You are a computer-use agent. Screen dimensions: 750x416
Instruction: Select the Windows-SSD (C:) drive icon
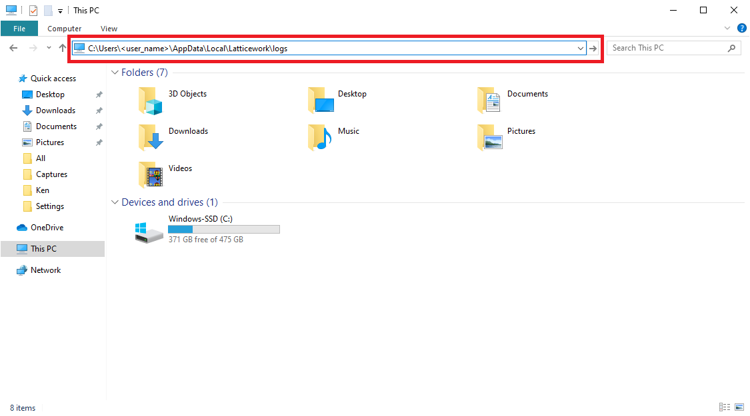(149, 232)
